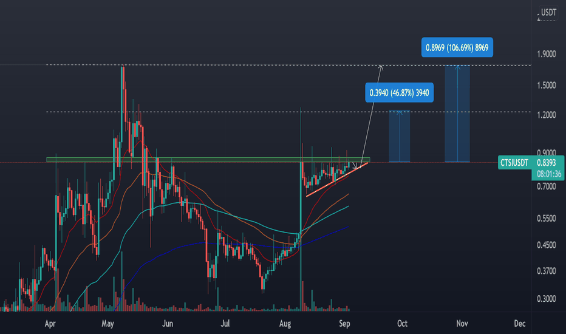The image size is (566, 334).
Task: Click the Jul label on time axis
Action: coord(225,324)
